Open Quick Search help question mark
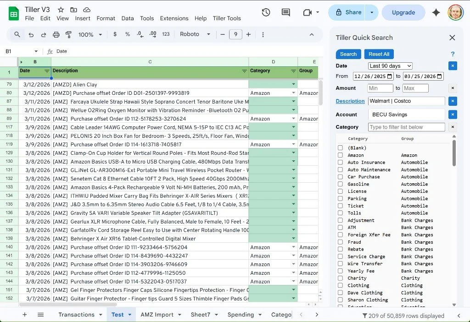Viewport: 470px width, 322px height. pyautogui.click(x=453, y=54)
